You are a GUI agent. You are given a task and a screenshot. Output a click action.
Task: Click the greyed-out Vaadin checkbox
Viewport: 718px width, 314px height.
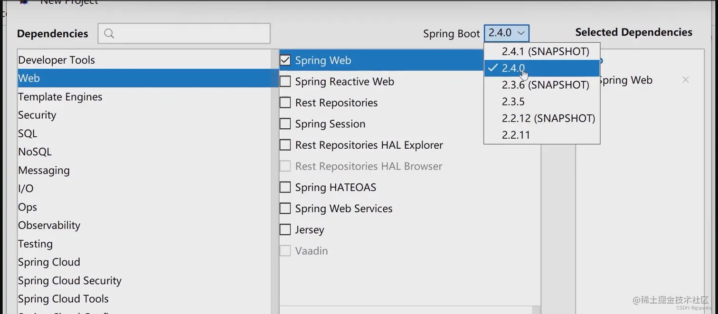coord(285,250)
